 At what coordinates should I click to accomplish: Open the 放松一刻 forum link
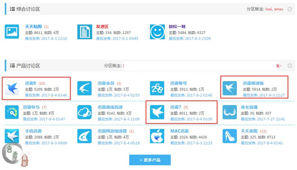[177, 26]
